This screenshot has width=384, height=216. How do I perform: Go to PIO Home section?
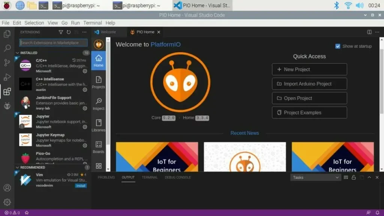pos(99,61)
